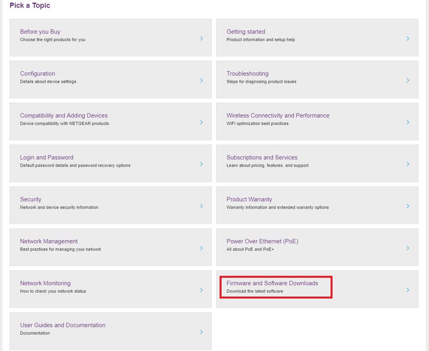
Task: Expand Power Over Ethernet chevron
Action: 408,248
